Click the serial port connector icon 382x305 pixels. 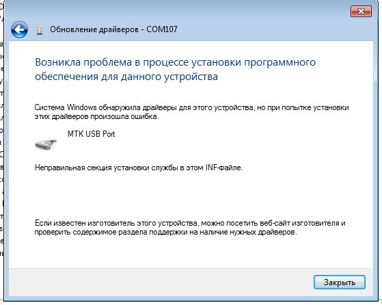click(x=46, y=144)
